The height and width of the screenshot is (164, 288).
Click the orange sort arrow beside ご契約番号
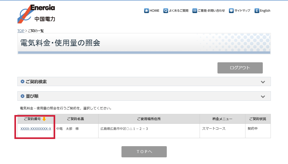coord(44,119)
